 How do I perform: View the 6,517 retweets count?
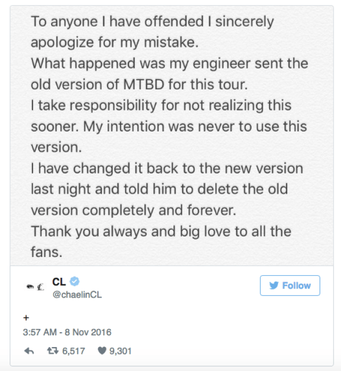pos(74,351)
